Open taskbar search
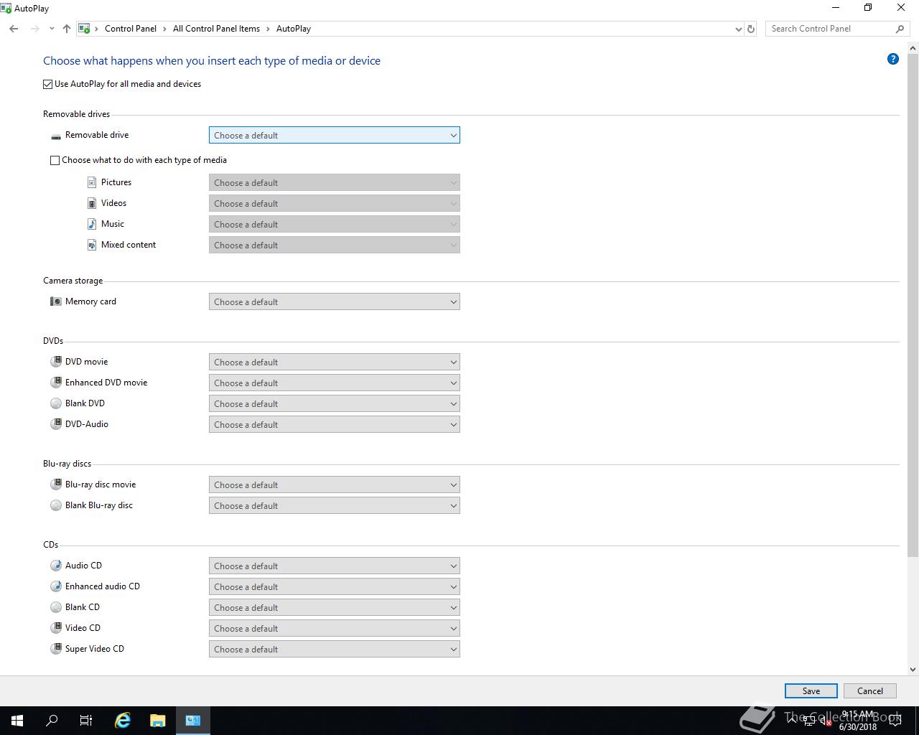Viewport: 919px width, 735px height. [x=52, y=721]
